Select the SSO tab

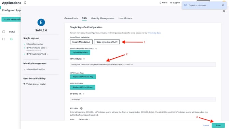pos(84,18)
